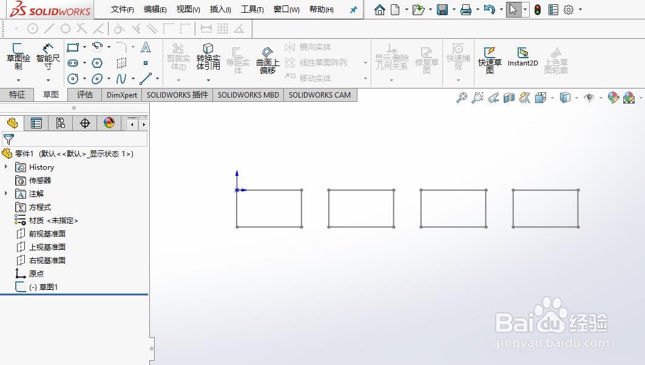Click Zoom to Fit in view toolbar
The height and width of the screenshot is (365, 645).
tap(462, 98)
